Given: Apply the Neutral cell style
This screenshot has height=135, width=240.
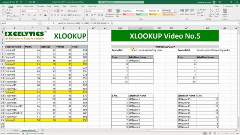Looking at the screenshot, I should [155, 14].
